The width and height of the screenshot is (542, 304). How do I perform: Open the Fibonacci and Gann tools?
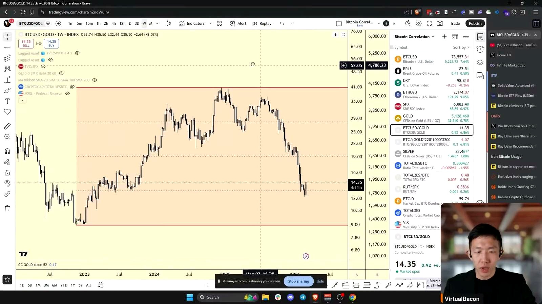(7, 58)
